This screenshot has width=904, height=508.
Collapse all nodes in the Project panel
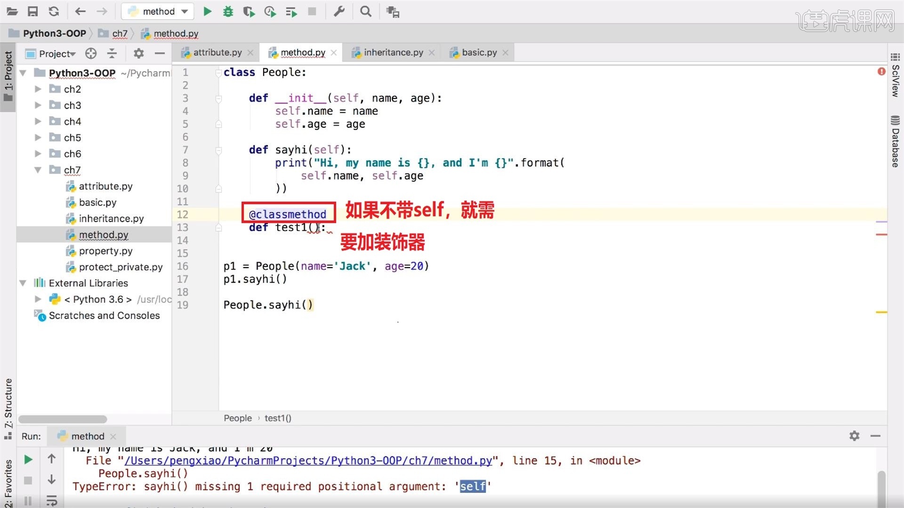point(112,54)
